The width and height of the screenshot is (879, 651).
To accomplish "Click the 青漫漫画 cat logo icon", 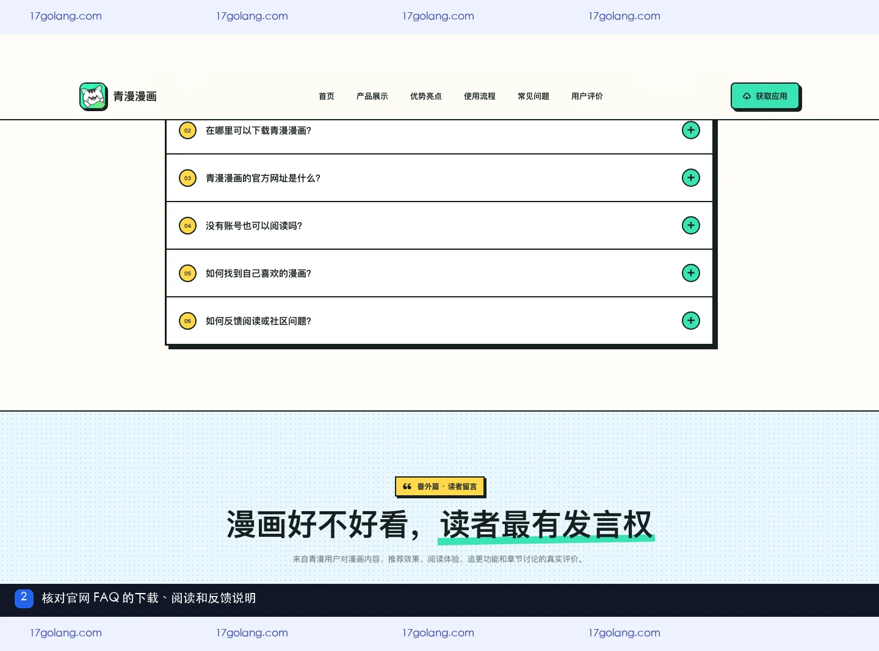I will (x=93, y=96).
